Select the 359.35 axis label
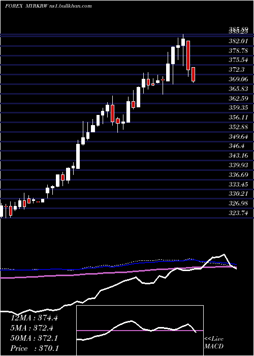The image size is (254, 356). [x=238, y=108]
